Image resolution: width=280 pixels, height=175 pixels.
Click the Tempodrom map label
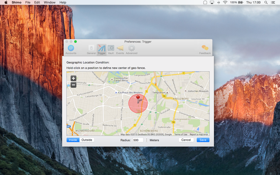coord(160,93)
